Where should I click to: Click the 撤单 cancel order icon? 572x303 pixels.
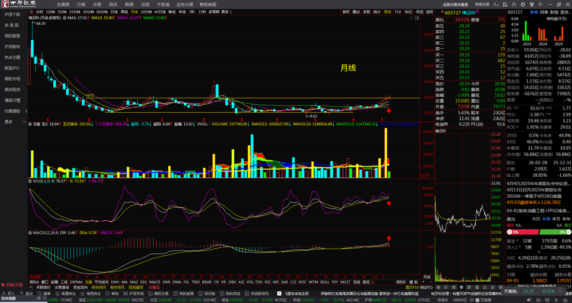pos(39,293)
